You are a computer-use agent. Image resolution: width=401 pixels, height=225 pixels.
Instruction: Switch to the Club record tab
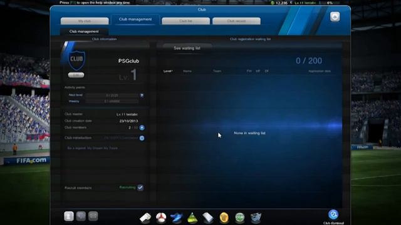(x=237, y=21)
